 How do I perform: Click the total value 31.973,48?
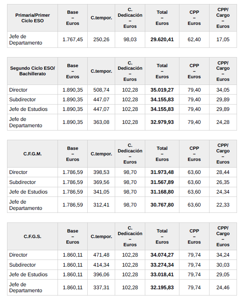tap(162, 172)
